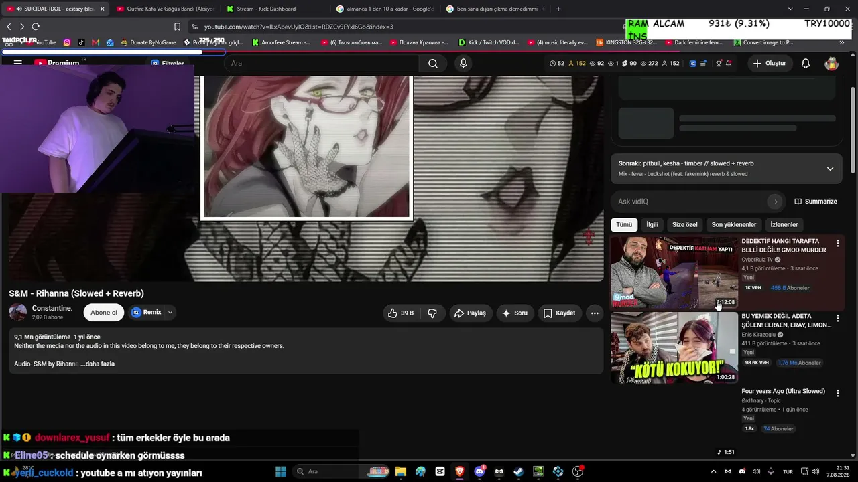
Task: Open the Gmail bookmark icon
Action: (96, 42)
